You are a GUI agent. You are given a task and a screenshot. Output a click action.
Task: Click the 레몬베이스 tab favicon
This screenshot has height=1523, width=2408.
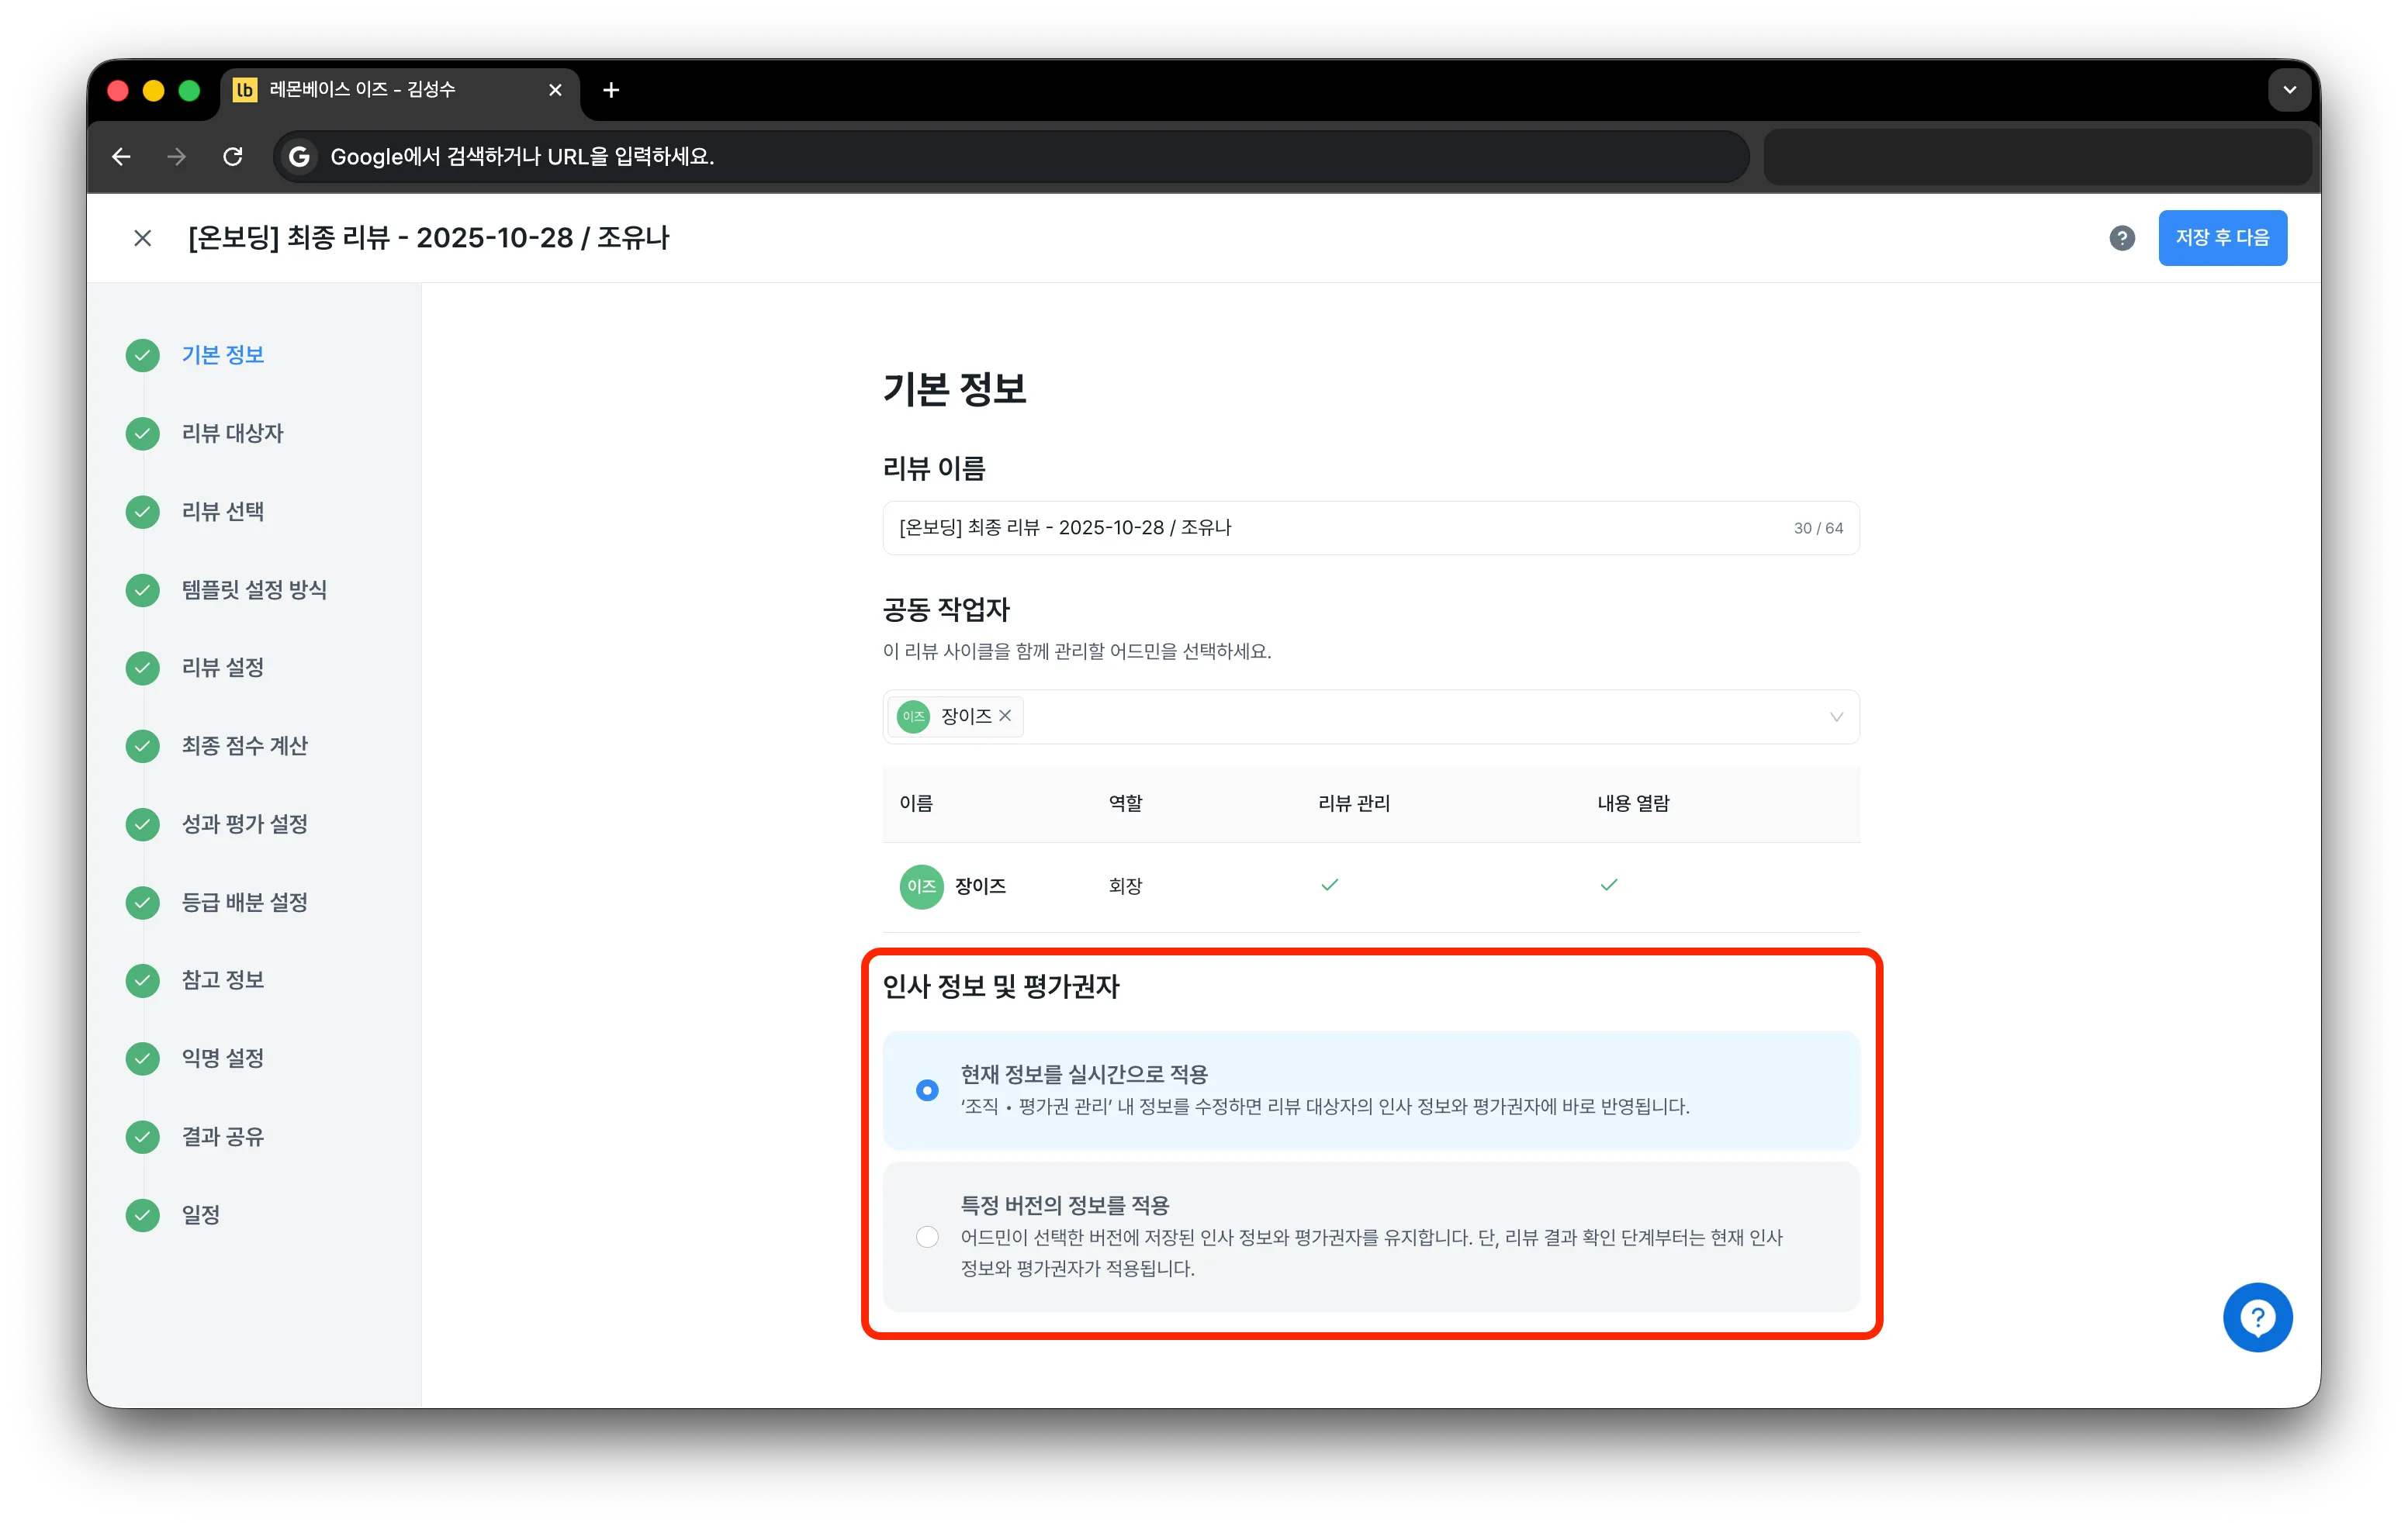coord(245,90)
